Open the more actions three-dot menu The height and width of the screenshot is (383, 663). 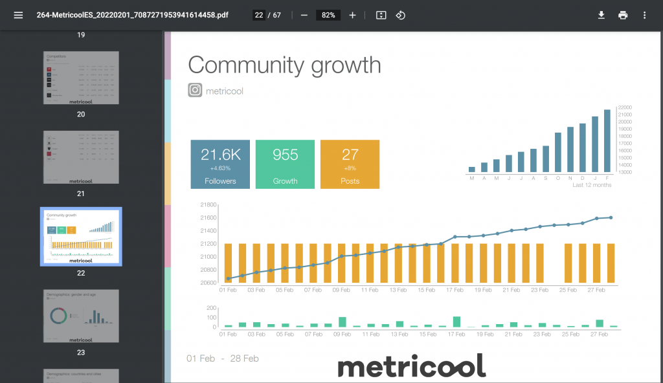click(644, 16)
